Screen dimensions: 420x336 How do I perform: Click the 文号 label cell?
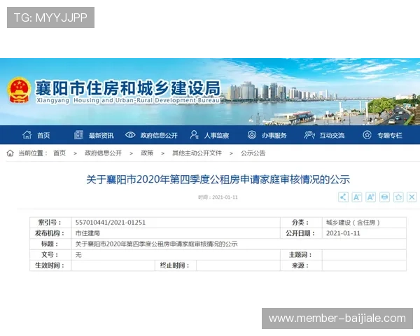[x=50, y=255]
